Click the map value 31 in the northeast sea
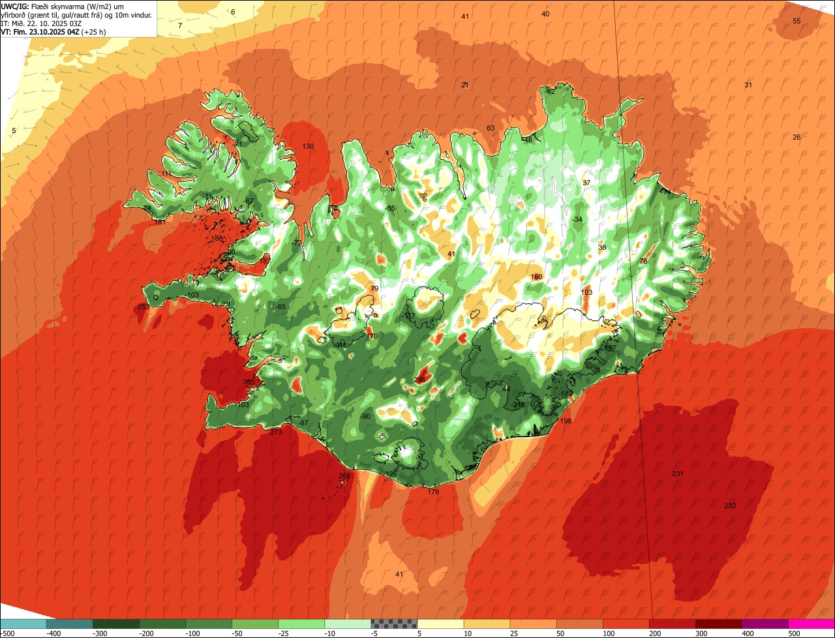The height and width of the screenshot is (638, 835). [748, 85]
